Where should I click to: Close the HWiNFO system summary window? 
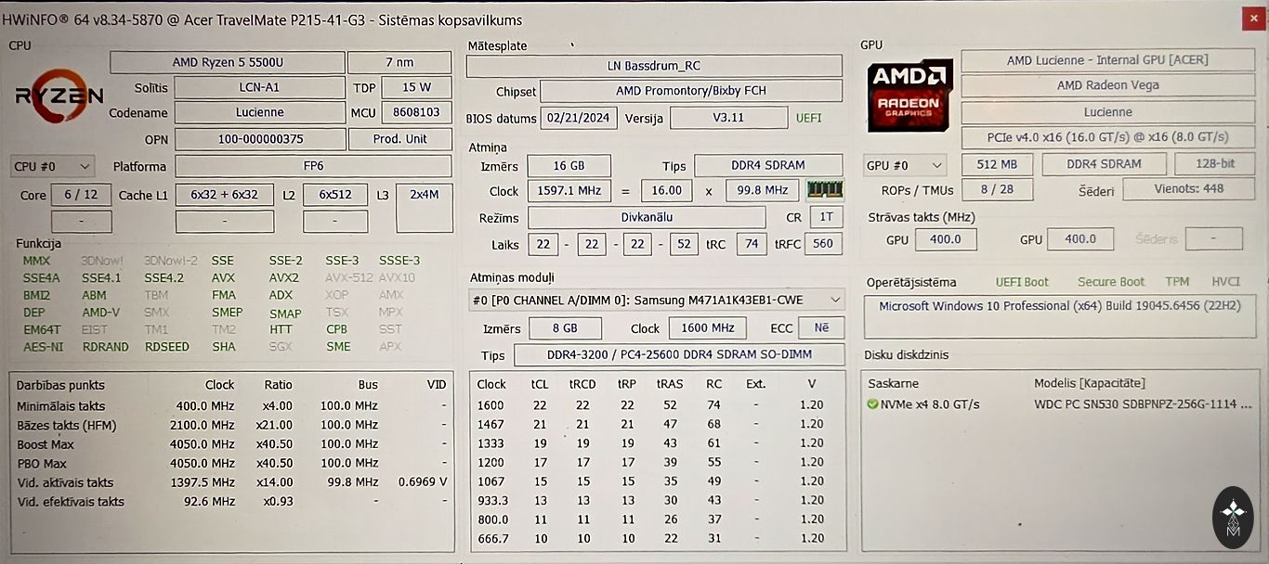click(x=1252, y=18)
